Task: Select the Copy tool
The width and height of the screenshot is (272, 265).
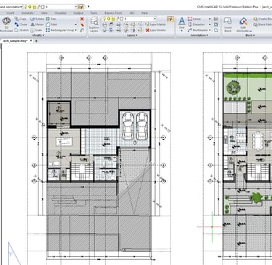Action: 20,19
